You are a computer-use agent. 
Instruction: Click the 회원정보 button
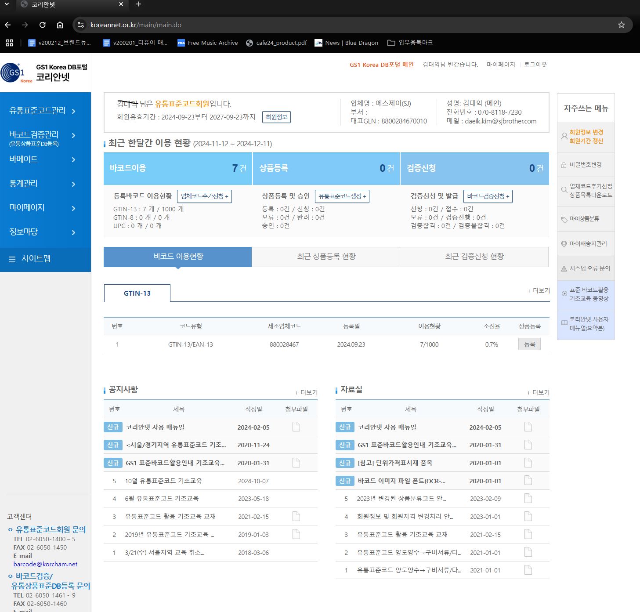coord(276,117)
